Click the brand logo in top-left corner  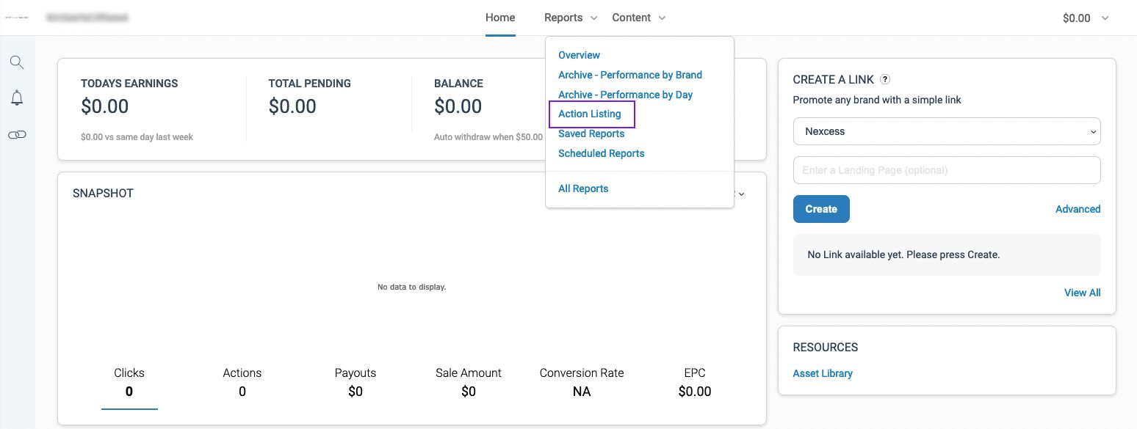[16, 18]
